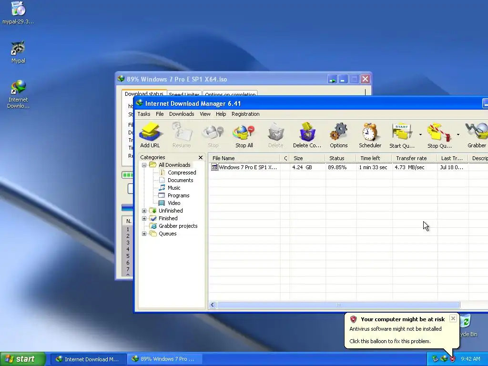The width and height of the screenshot is (488, 366).
Task: Open the Tasks menu
Action: (144, 114)
